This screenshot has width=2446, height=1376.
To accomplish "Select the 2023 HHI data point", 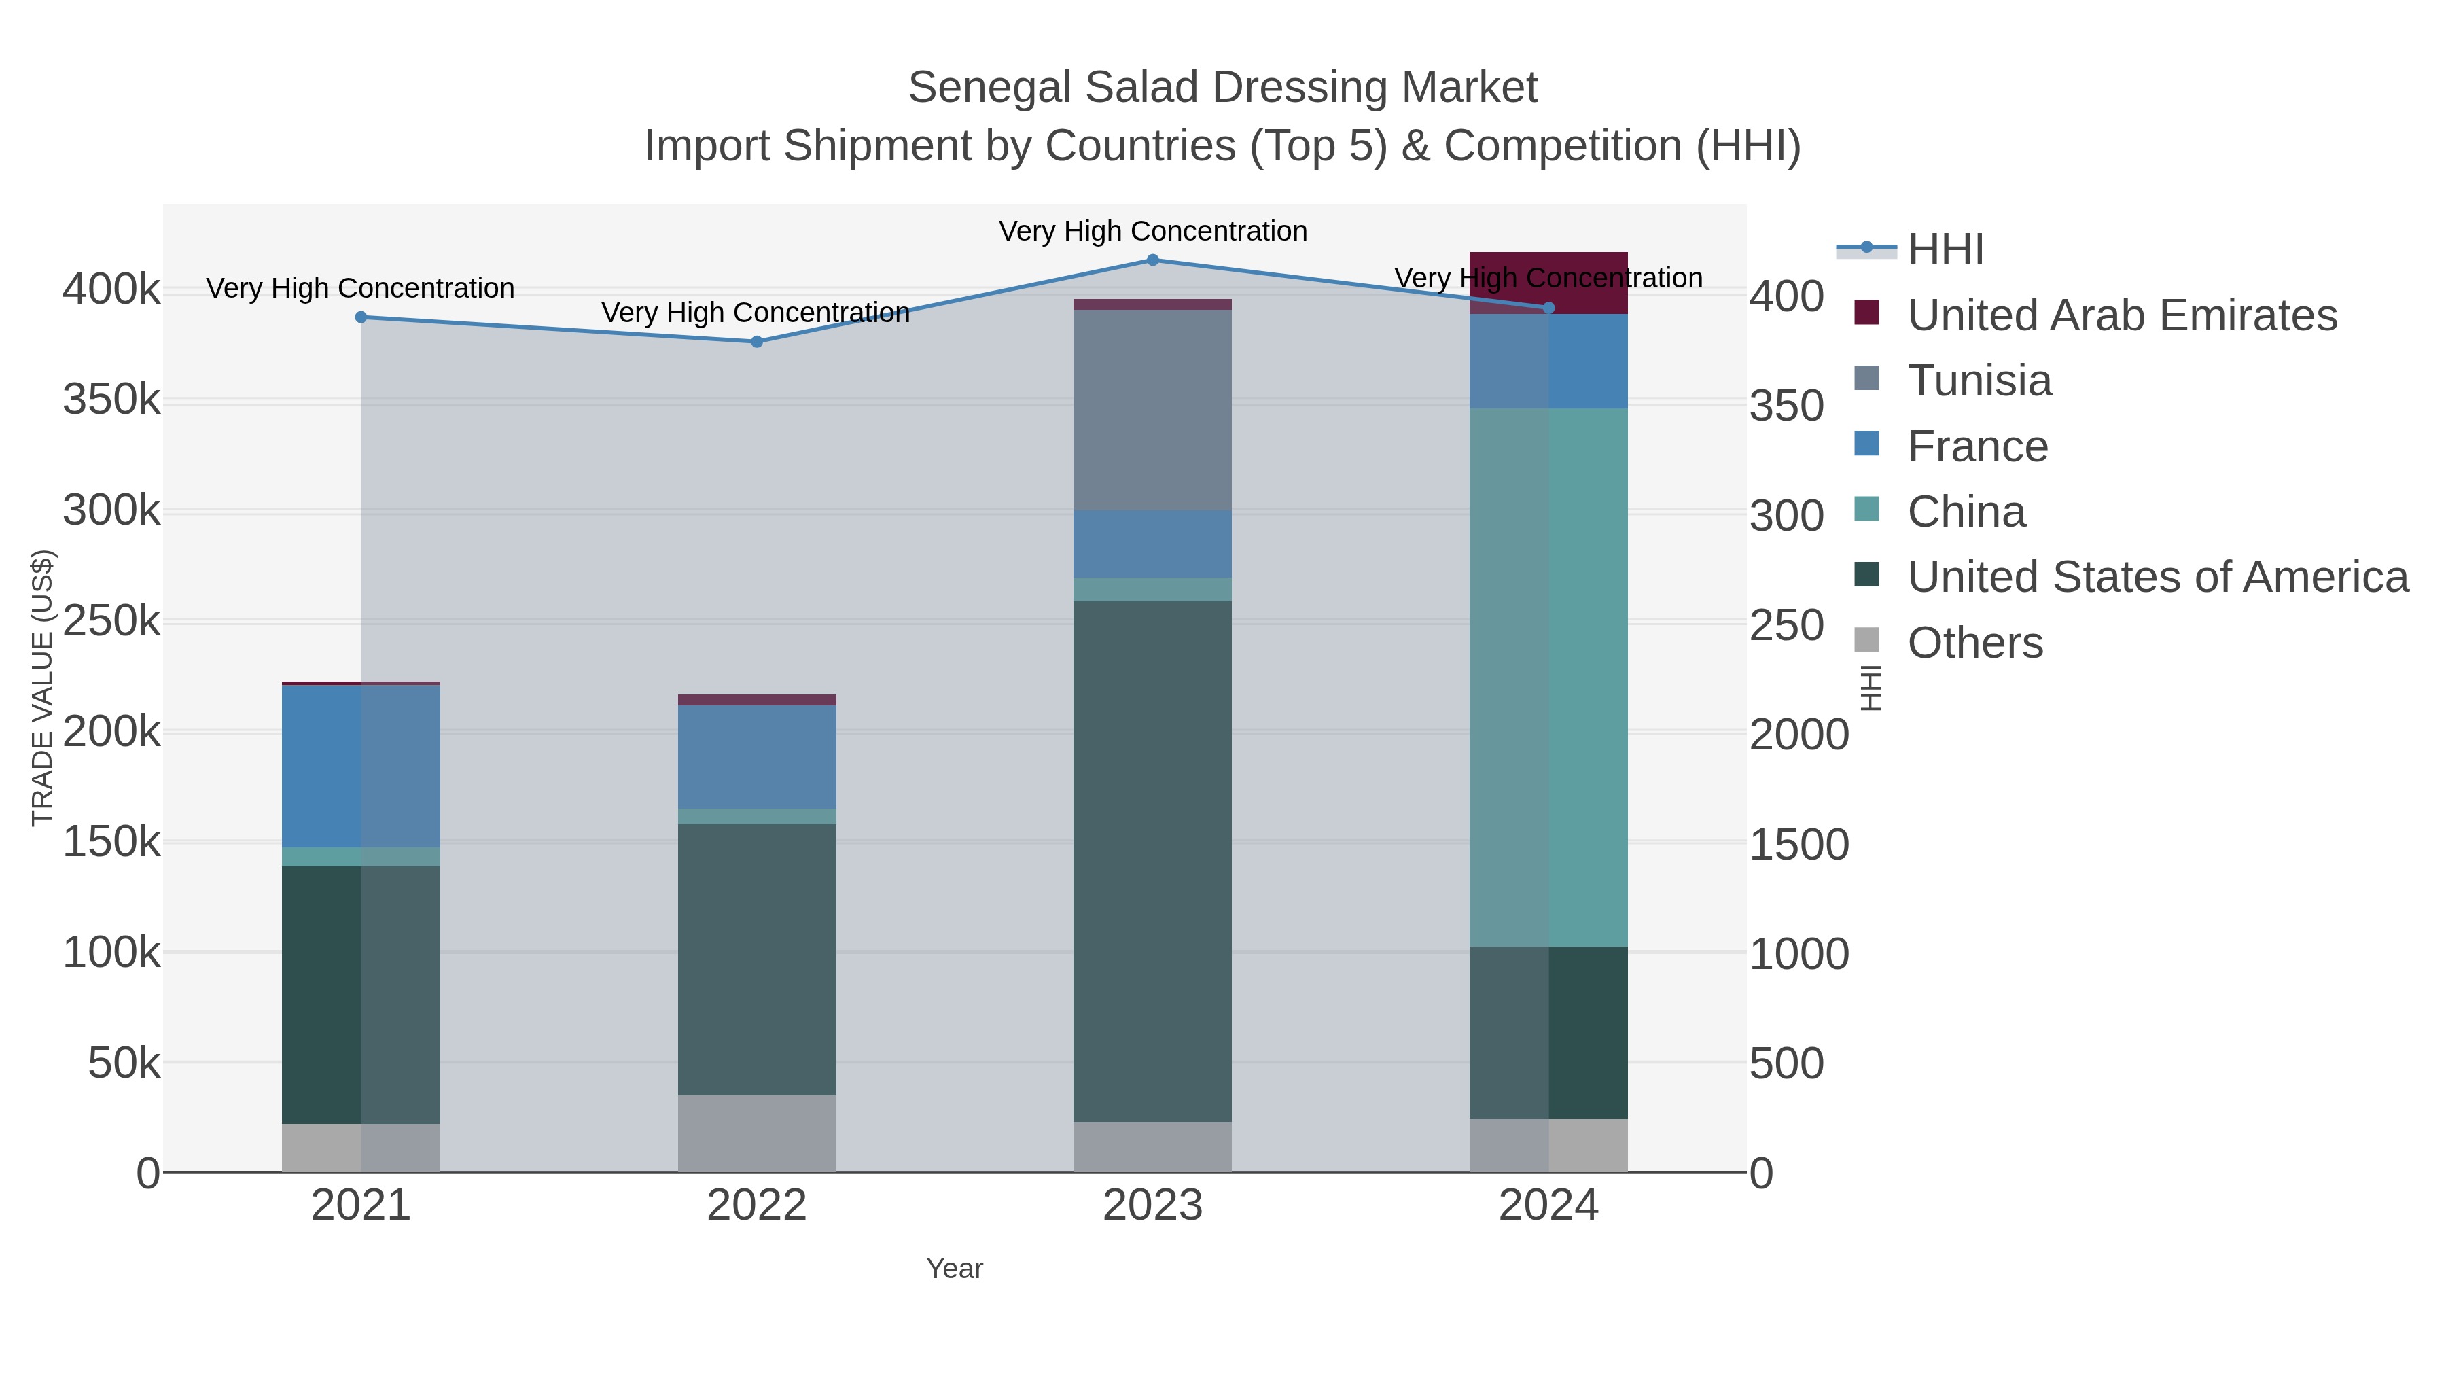I will [x=1153, y=260].
